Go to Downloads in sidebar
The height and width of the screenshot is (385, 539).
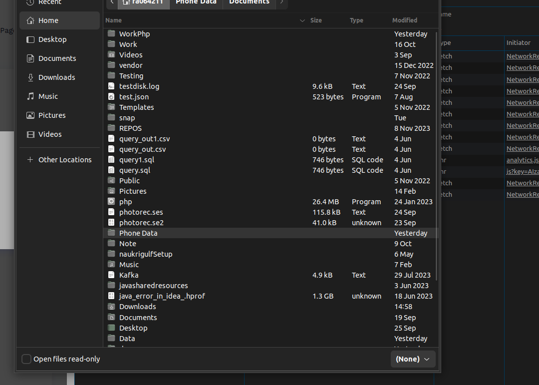click(x=59, y=77)
